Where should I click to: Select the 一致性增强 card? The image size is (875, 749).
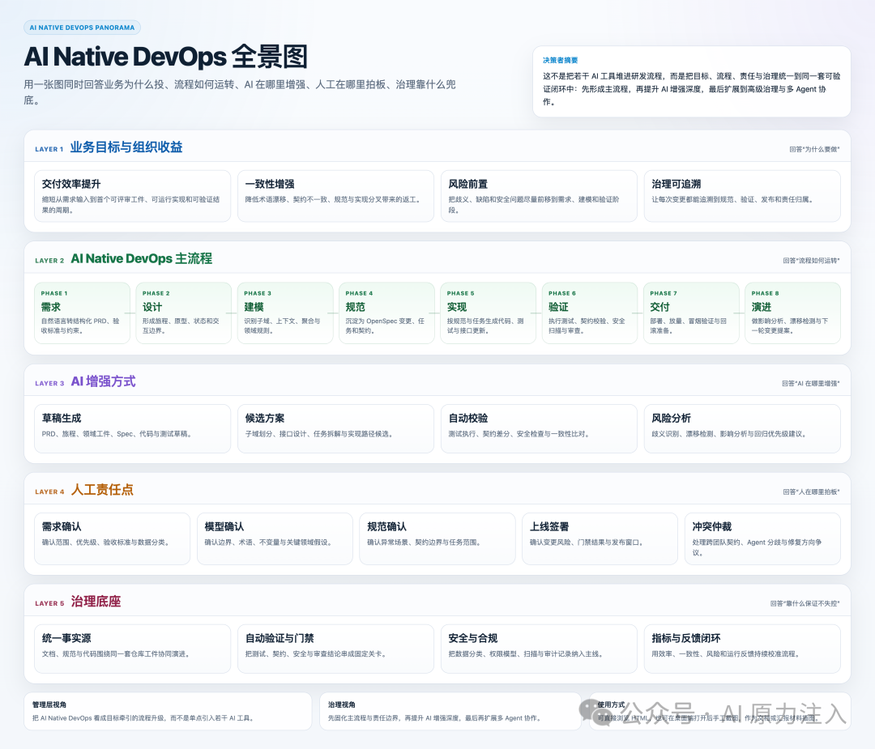tap(335, 196)
